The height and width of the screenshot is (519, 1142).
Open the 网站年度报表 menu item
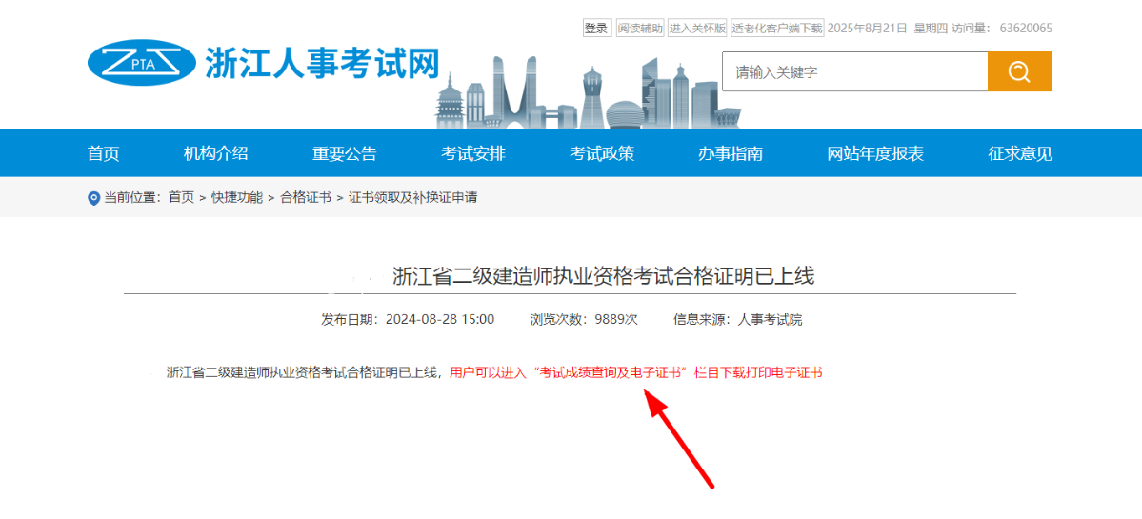(875, 153)
